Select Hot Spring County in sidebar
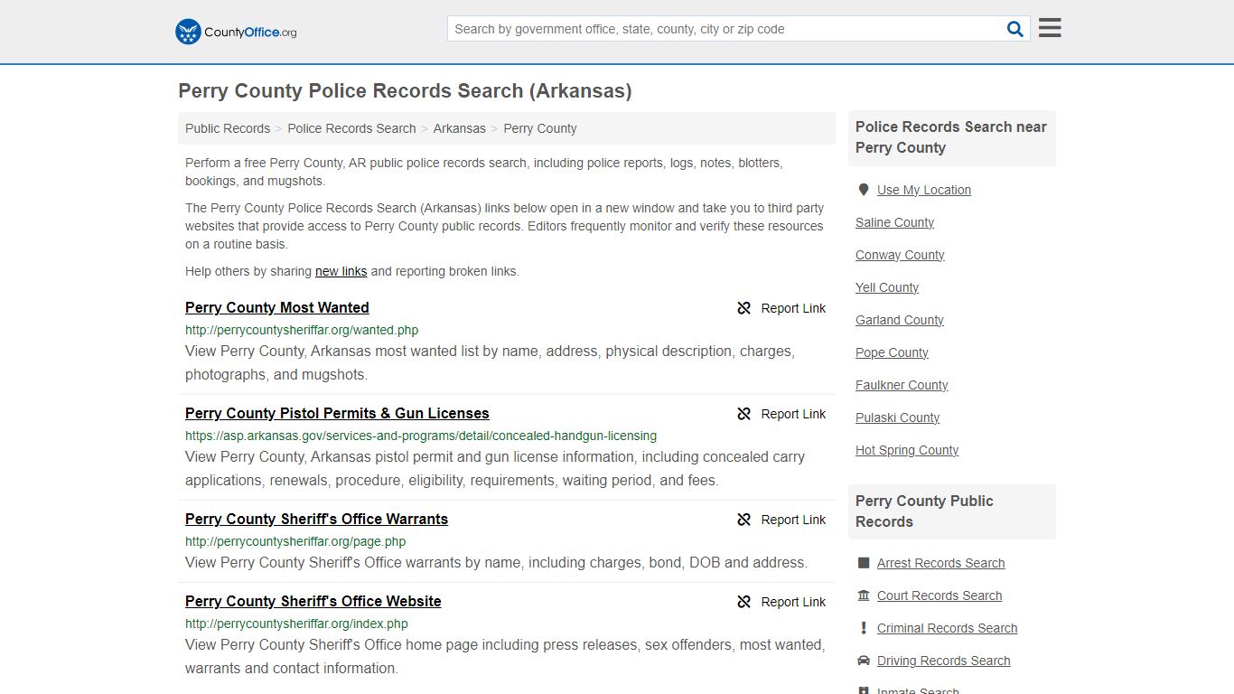The image size is (1234, 694). pyautogui.click(x=907, y=450)
